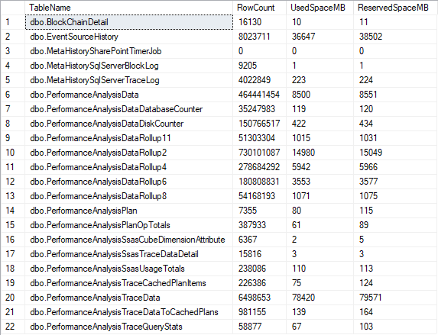The width and height of the screenshot is (438, 335).
Task: Select row header number 1
Action: coord(13,22)
